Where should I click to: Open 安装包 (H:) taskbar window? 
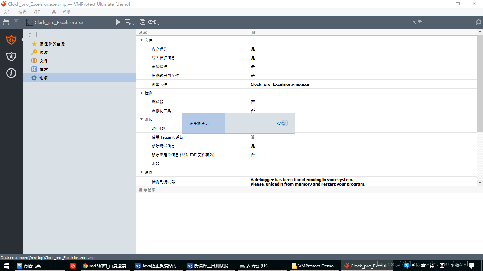[262, 266]
